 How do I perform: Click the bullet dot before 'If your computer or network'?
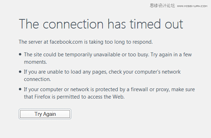[x=20, y=89]
